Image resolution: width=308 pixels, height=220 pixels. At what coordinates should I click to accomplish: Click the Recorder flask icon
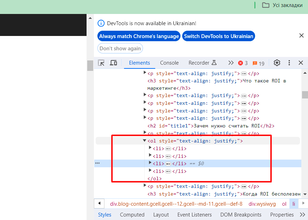coord(214,63)
